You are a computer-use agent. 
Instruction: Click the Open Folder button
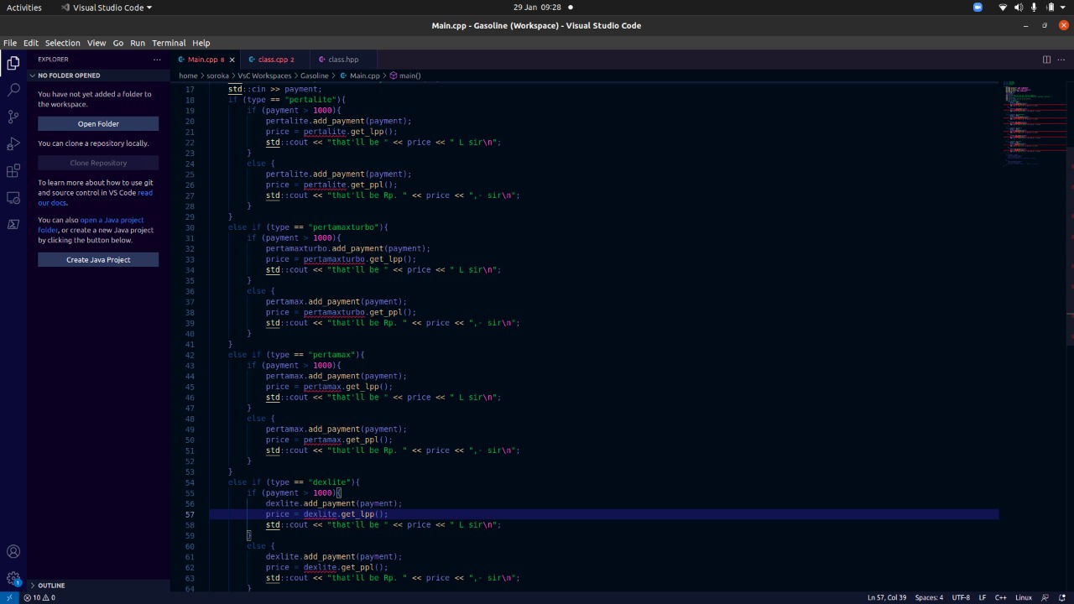click(x=98, y=124)
